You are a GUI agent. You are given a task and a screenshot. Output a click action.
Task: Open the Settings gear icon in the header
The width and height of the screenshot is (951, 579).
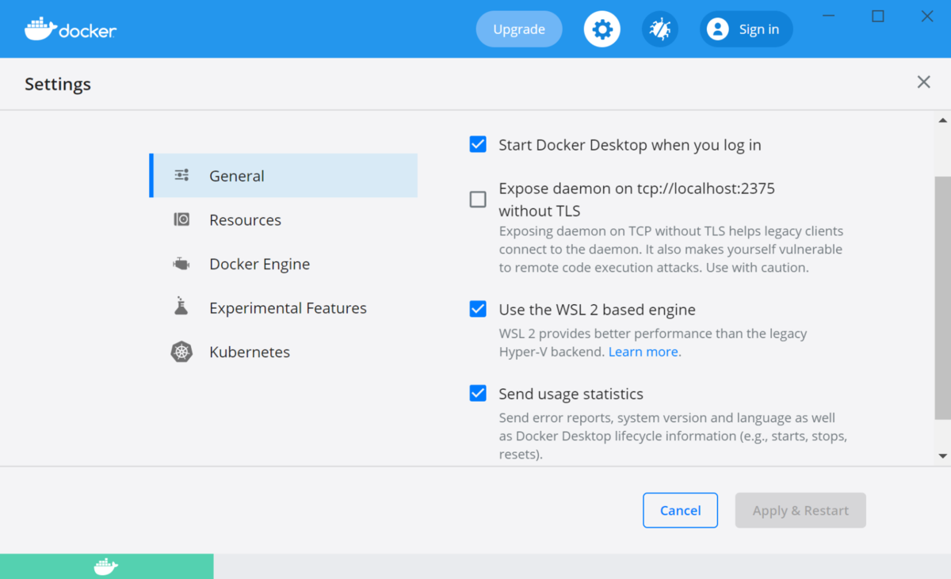click(x=602, y=29)
